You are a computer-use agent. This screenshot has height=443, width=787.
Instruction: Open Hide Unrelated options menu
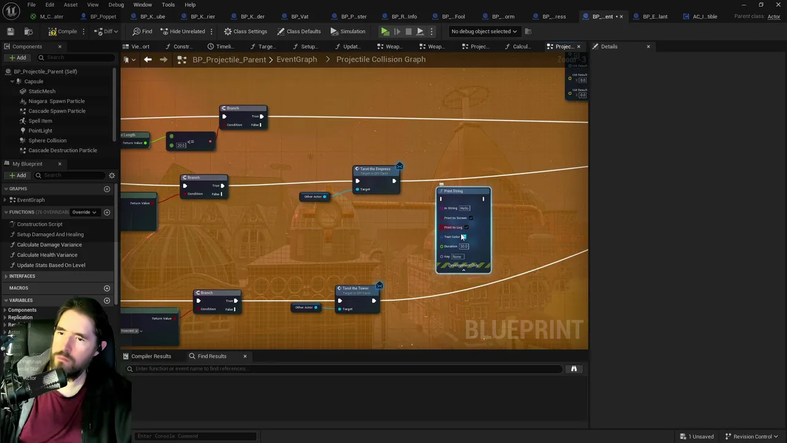click(212, 31)
